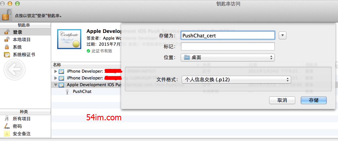Click the 名称 column header
Viewport: 338px width, 141px height.
pyautogui.click(x=57, y=65)
